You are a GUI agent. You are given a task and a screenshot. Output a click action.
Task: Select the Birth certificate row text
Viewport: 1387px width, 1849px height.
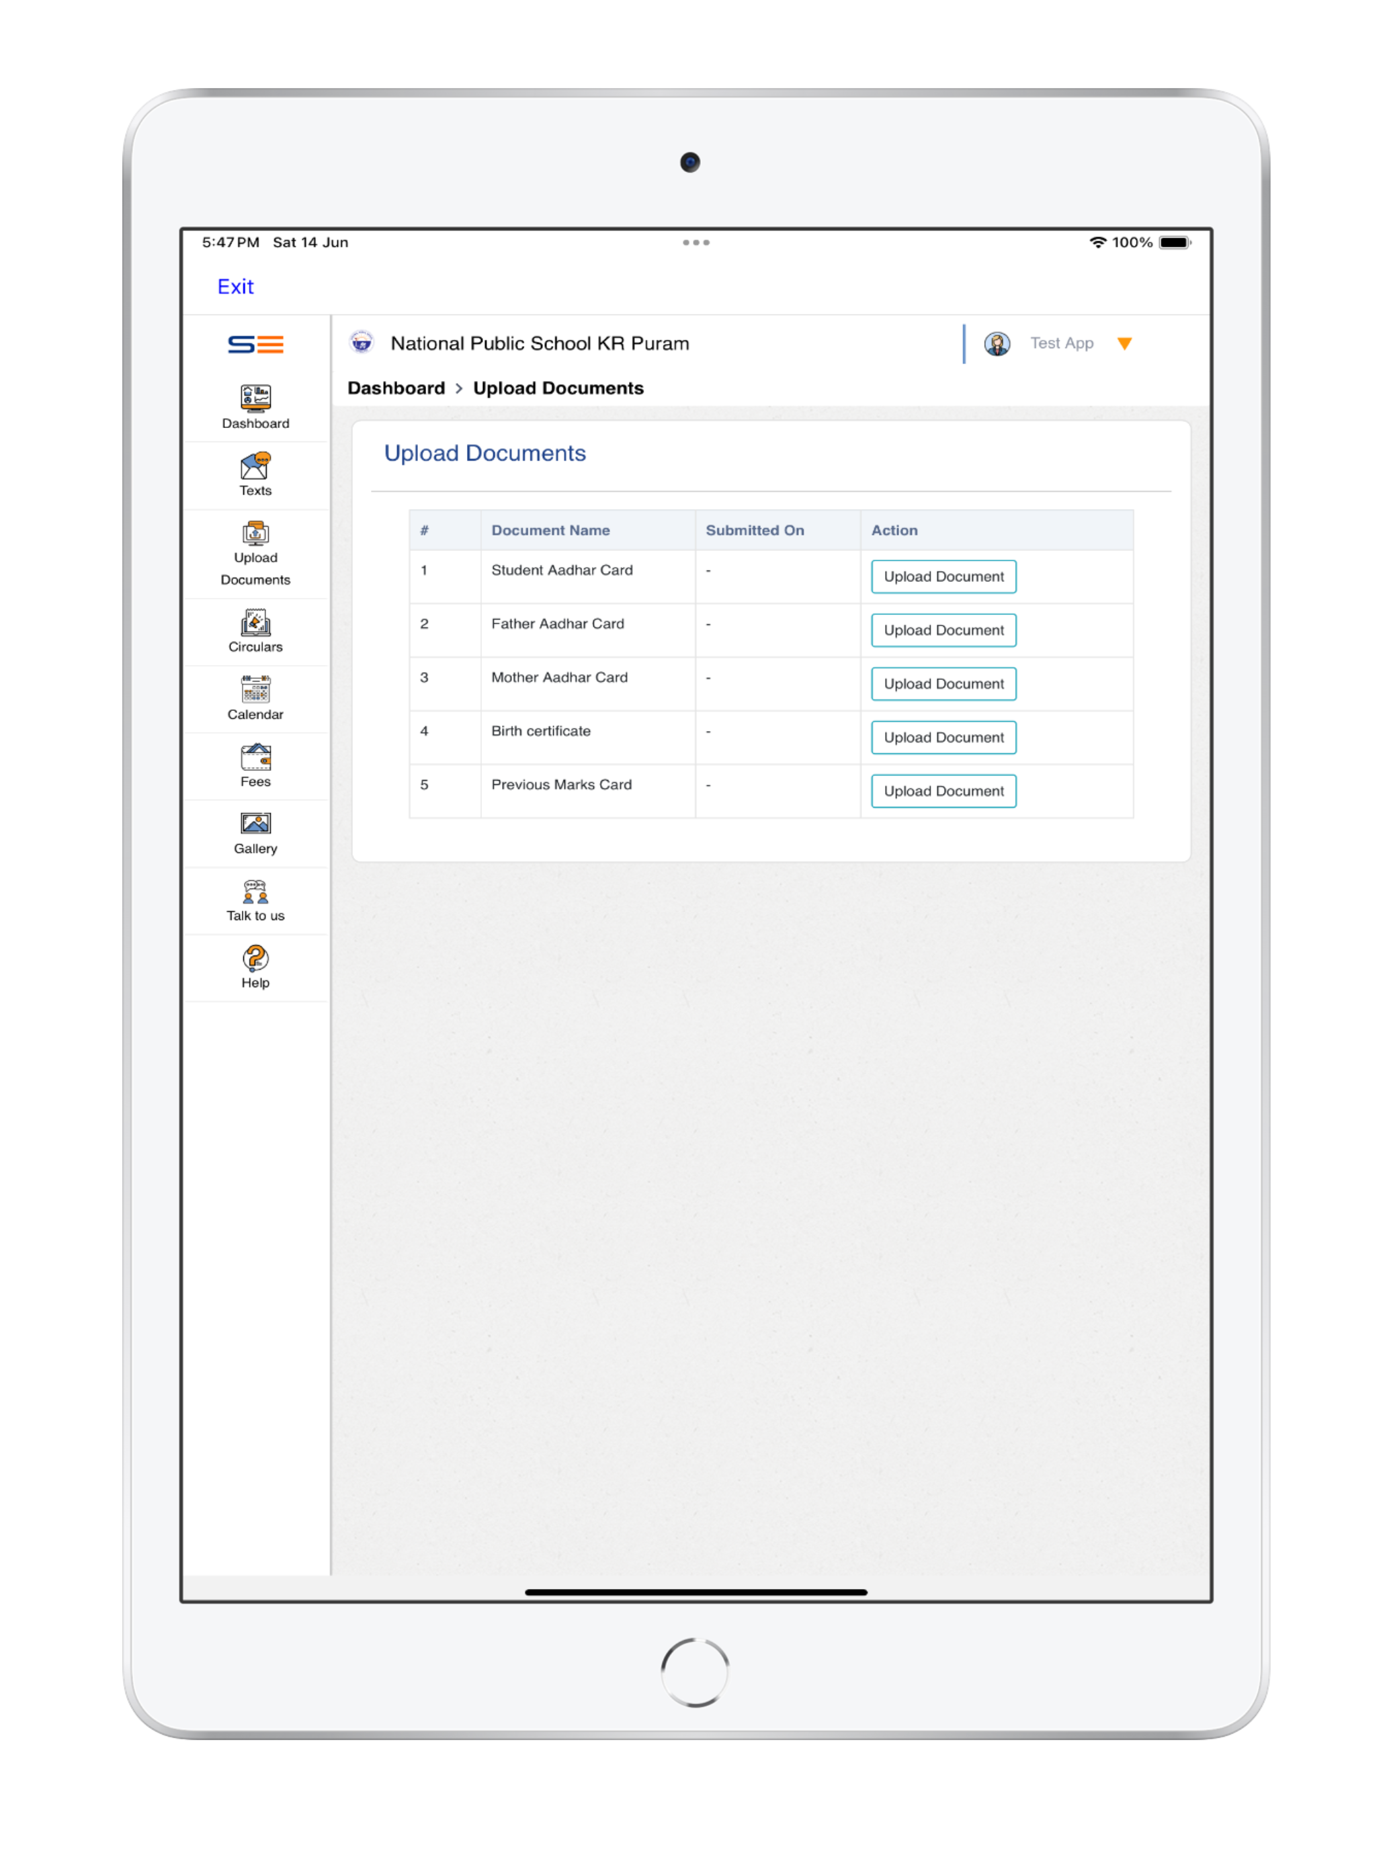tap(541, 730)
